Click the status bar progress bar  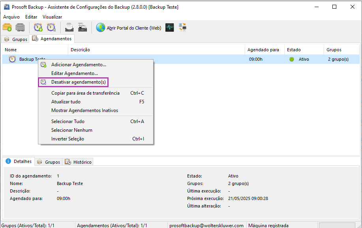(x=337, y=226)
